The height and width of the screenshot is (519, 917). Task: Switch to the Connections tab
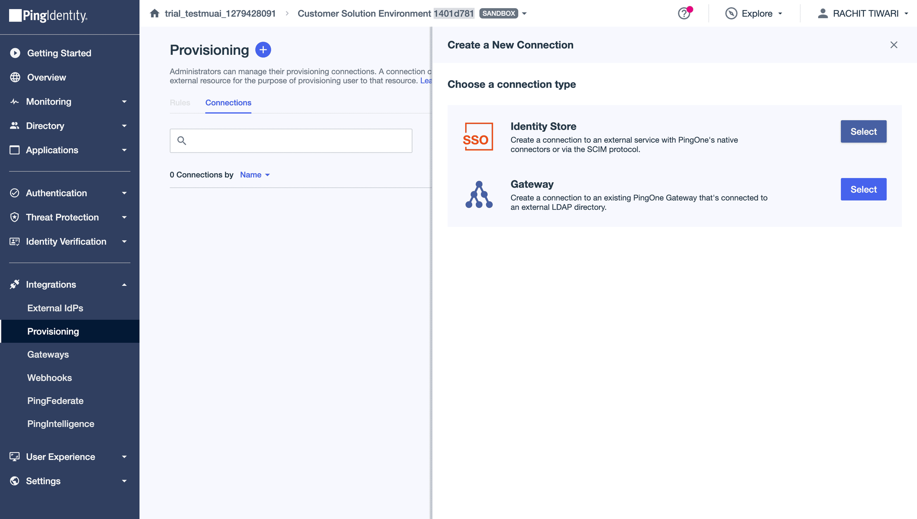228,103
